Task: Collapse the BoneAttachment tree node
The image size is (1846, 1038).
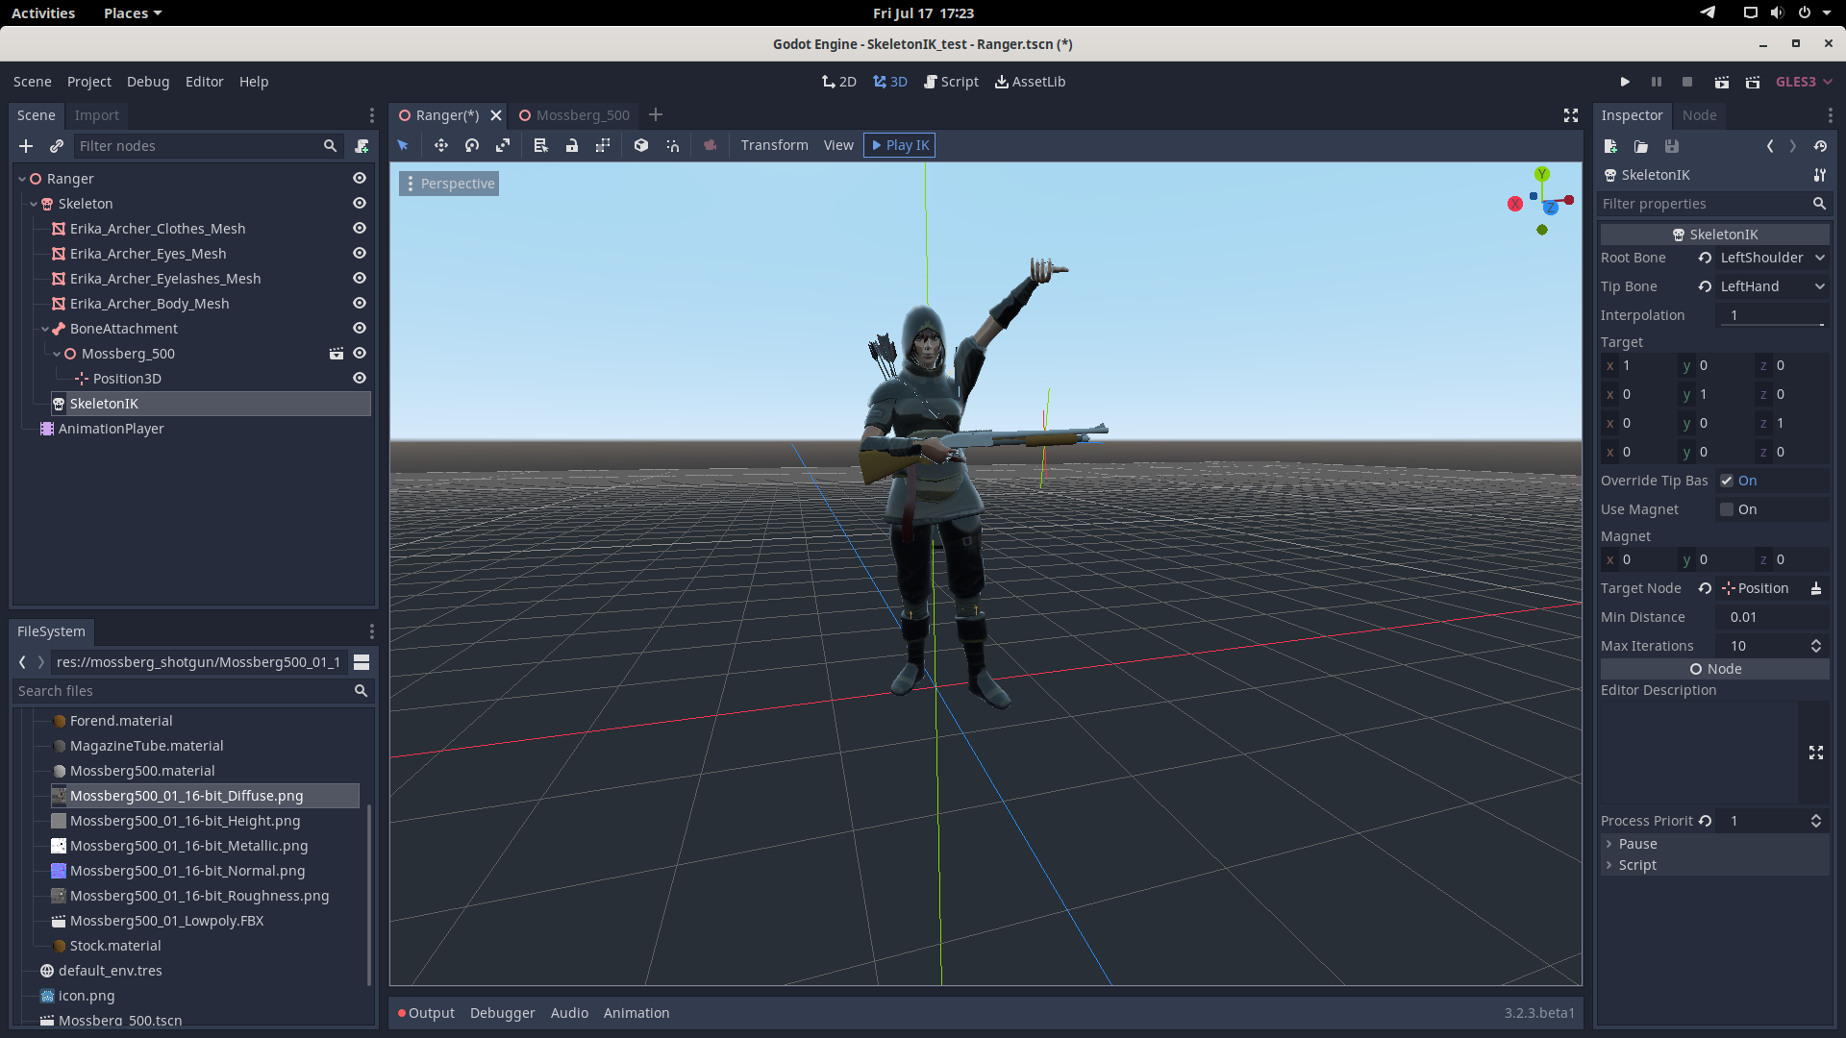Action: tap(45, 329)
